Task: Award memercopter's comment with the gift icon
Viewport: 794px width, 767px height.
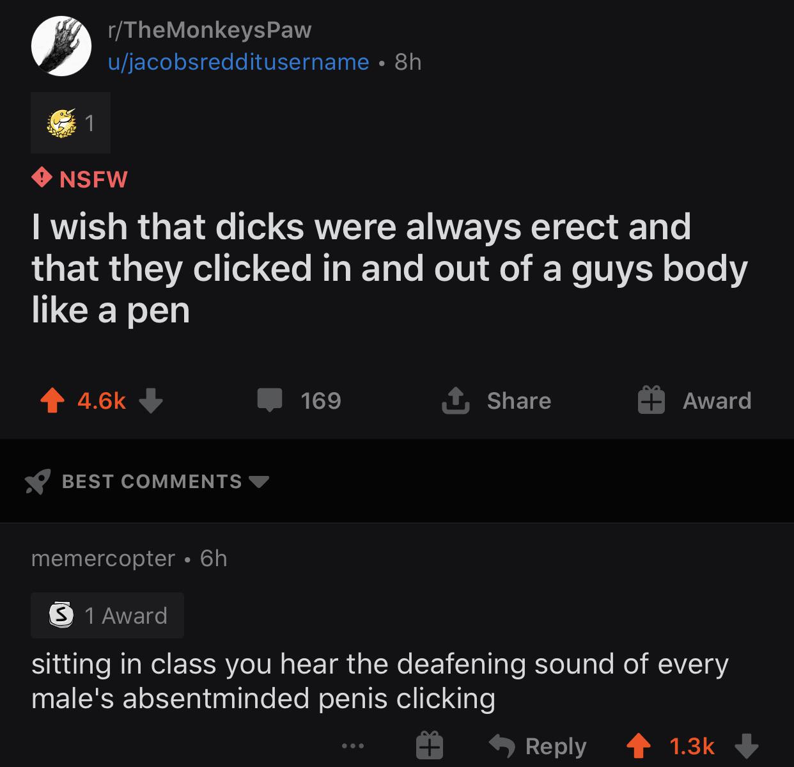Action: tap(430, 745)
